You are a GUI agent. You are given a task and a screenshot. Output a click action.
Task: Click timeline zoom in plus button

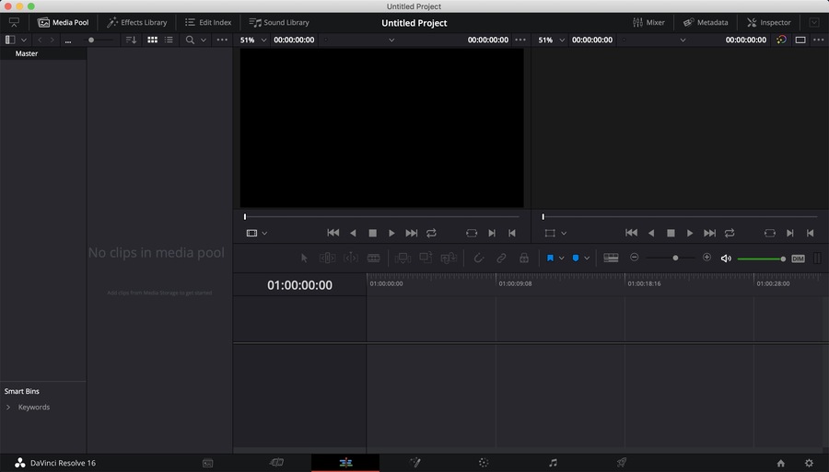coord(706,257)
